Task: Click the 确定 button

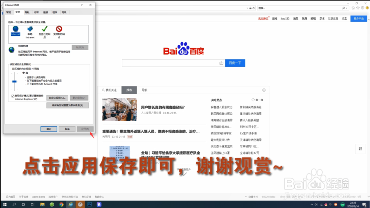Action: [48, 129]
